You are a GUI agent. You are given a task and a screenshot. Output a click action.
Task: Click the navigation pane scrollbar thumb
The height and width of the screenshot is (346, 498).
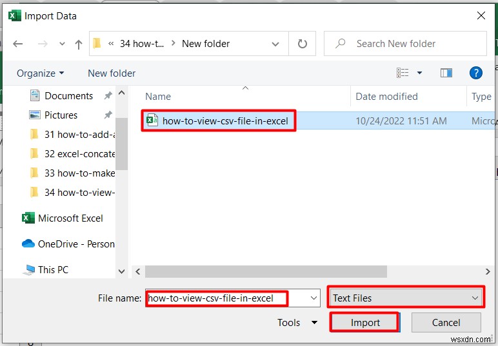pos(122,144)
